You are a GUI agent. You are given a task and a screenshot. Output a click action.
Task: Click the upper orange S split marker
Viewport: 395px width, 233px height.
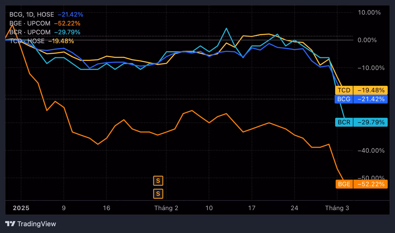point(158,181)
